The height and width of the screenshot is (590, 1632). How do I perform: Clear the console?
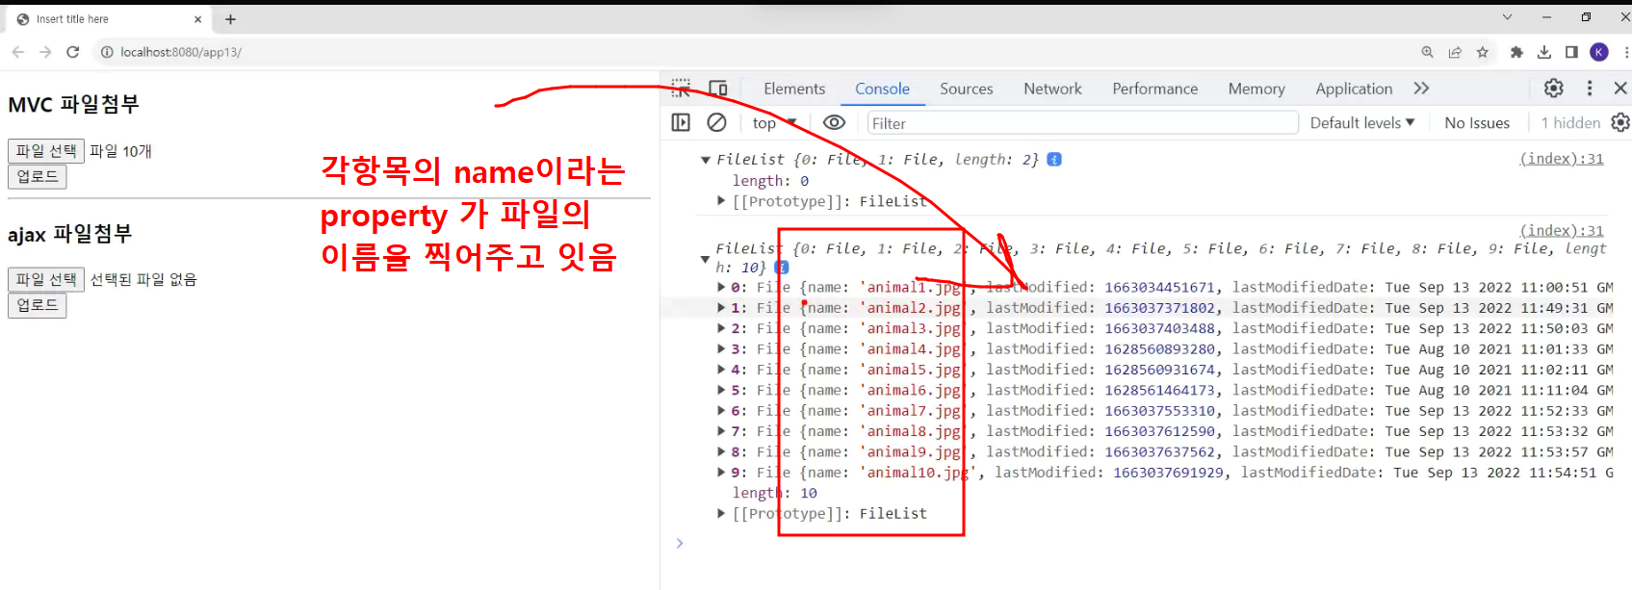pos(716,122)
